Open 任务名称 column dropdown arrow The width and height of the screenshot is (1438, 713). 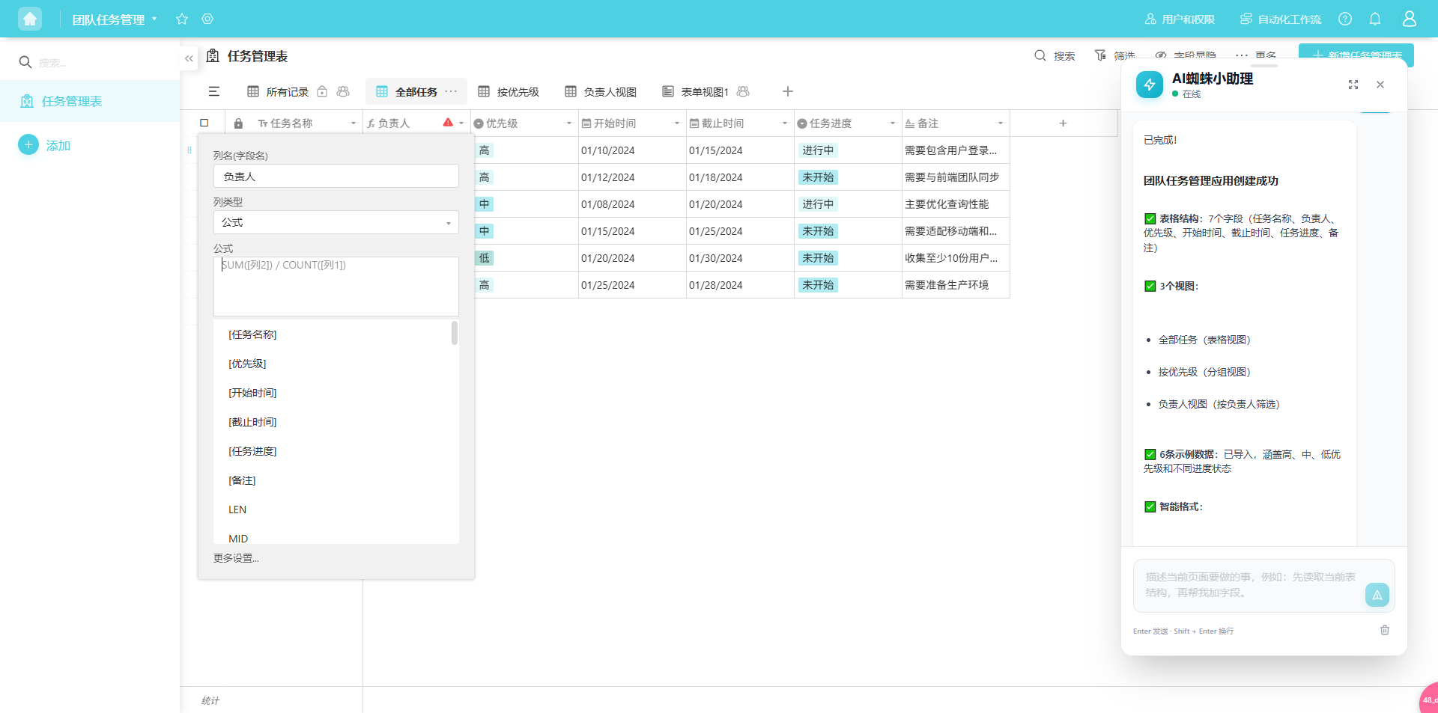click(354, 123)
